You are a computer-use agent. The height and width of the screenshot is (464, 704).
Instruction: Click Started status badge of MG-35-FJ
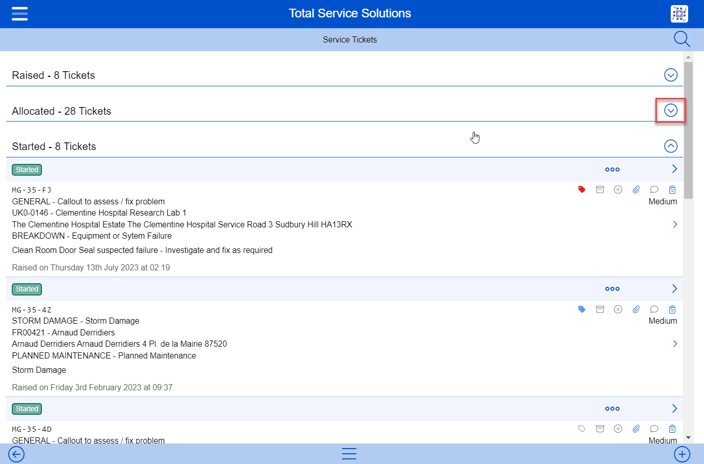[x=27, y=170]
